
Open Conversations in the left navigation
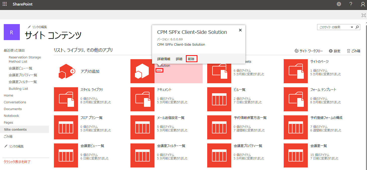(15, 102)
